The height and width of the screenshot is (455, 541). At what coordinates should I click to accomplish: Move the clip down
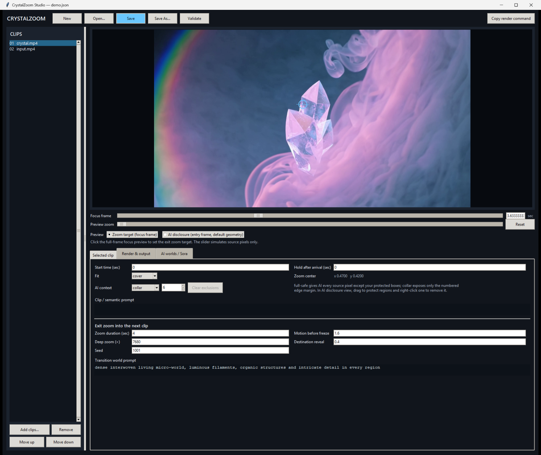click(x=63, y=442)
